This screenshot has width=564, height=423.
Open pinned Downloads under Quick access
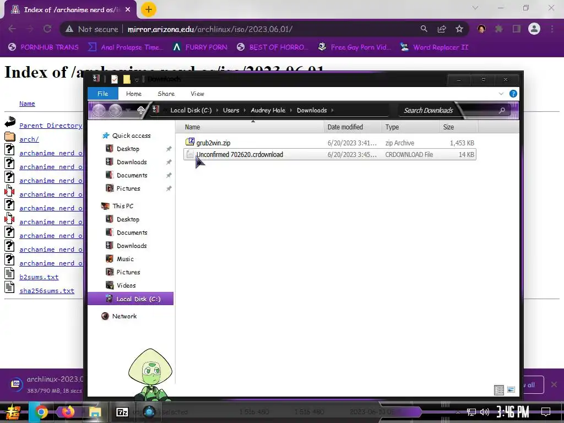click(x=132, y=162)
